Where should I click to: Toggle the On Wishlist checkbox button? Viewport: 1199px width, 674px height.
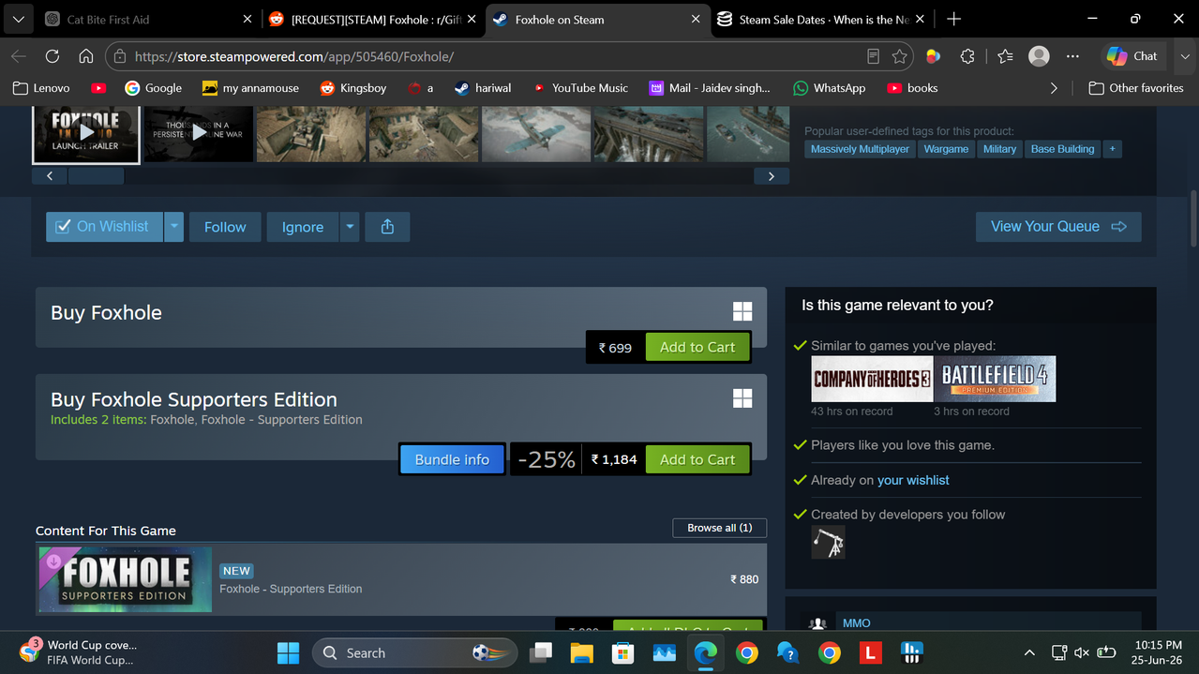click(103, 227)
